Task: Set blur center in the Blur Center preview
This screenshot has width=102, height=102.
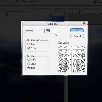Action: [71, 59]
